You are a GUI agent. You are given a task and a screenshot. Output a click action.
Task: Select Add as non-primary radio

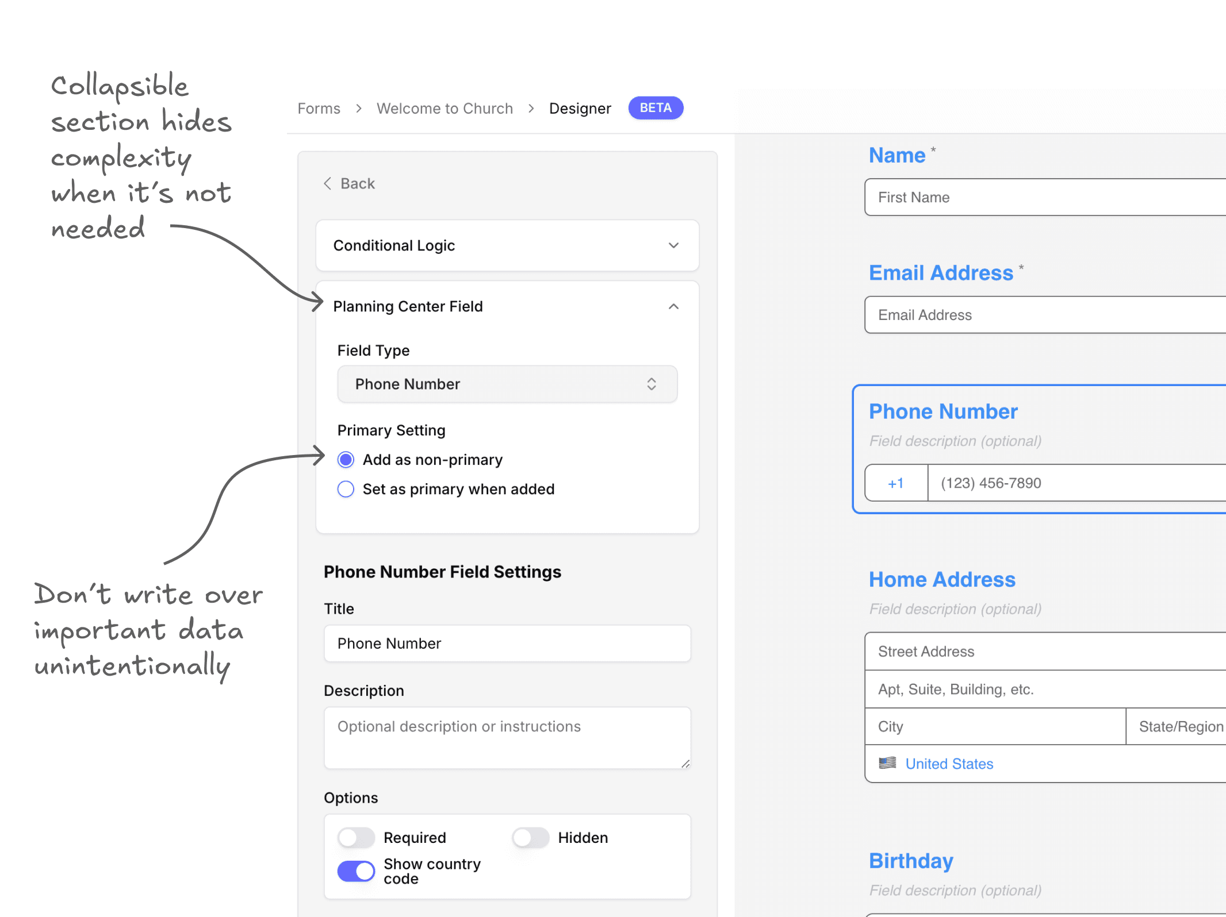[x=346, y=460]
